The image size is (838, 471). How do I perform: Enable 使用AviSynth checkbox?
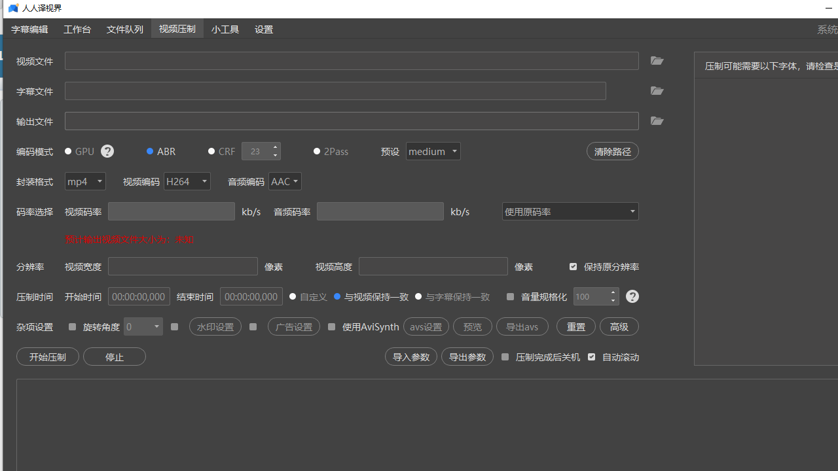pyautogui.click(x=331, y=326)
